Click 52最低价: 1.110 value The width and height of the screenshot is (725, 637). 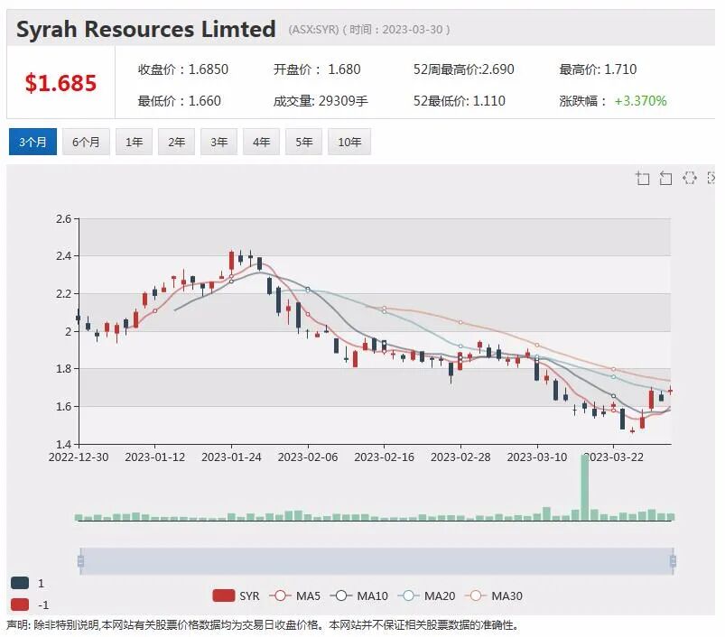[x=460, y=101]
